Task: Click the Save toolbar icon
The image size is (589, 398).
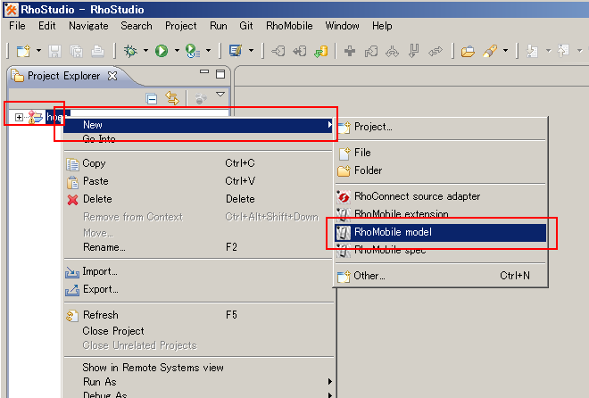Action: tap(54, 51)
